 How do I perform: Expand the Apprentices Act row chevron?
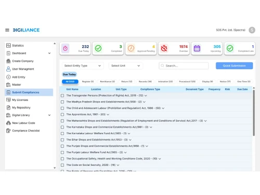pyautogui.click(x=108, y=114)
